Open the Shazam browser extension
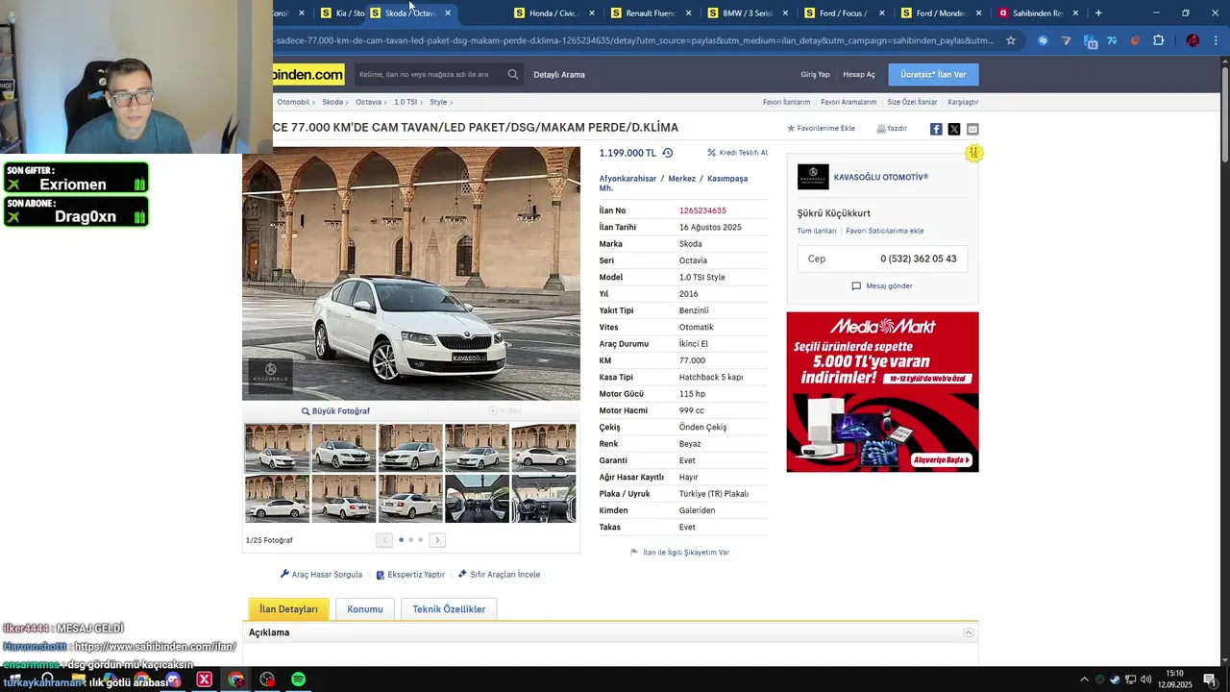The image size is (1230, 692). 1043,40
